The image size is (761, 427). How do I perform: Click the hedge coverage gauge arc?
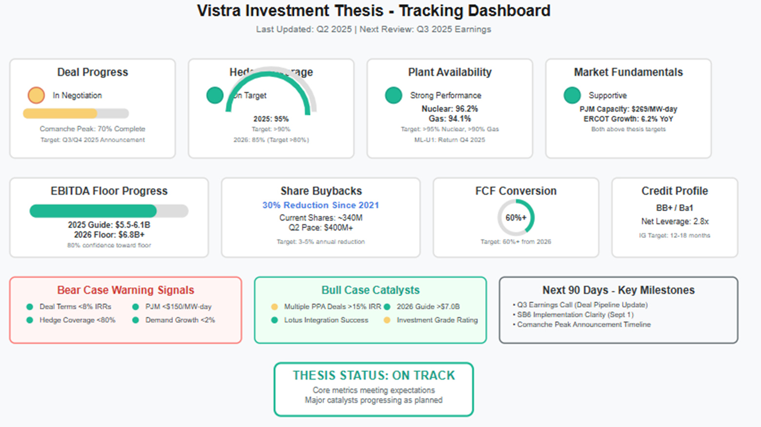[x=271, y=90]
